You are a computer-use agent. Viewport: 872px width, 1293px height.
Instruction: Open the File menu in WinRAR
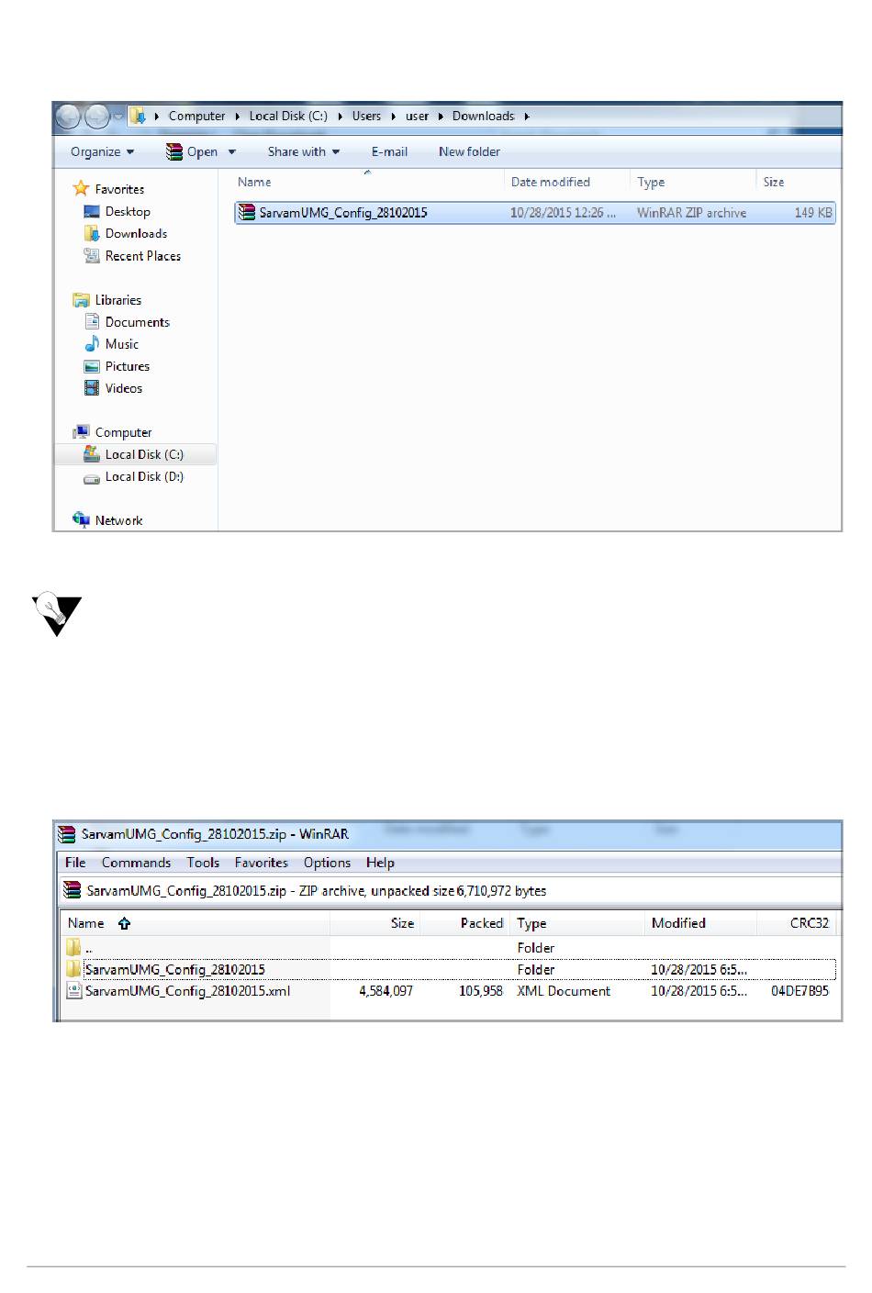[75, 863]
